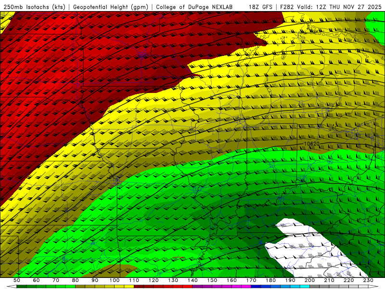Click the 130 value on the color scale
The height and width of the screenshot is (289, 385).
pyautogui.click(x=173, y=280)
